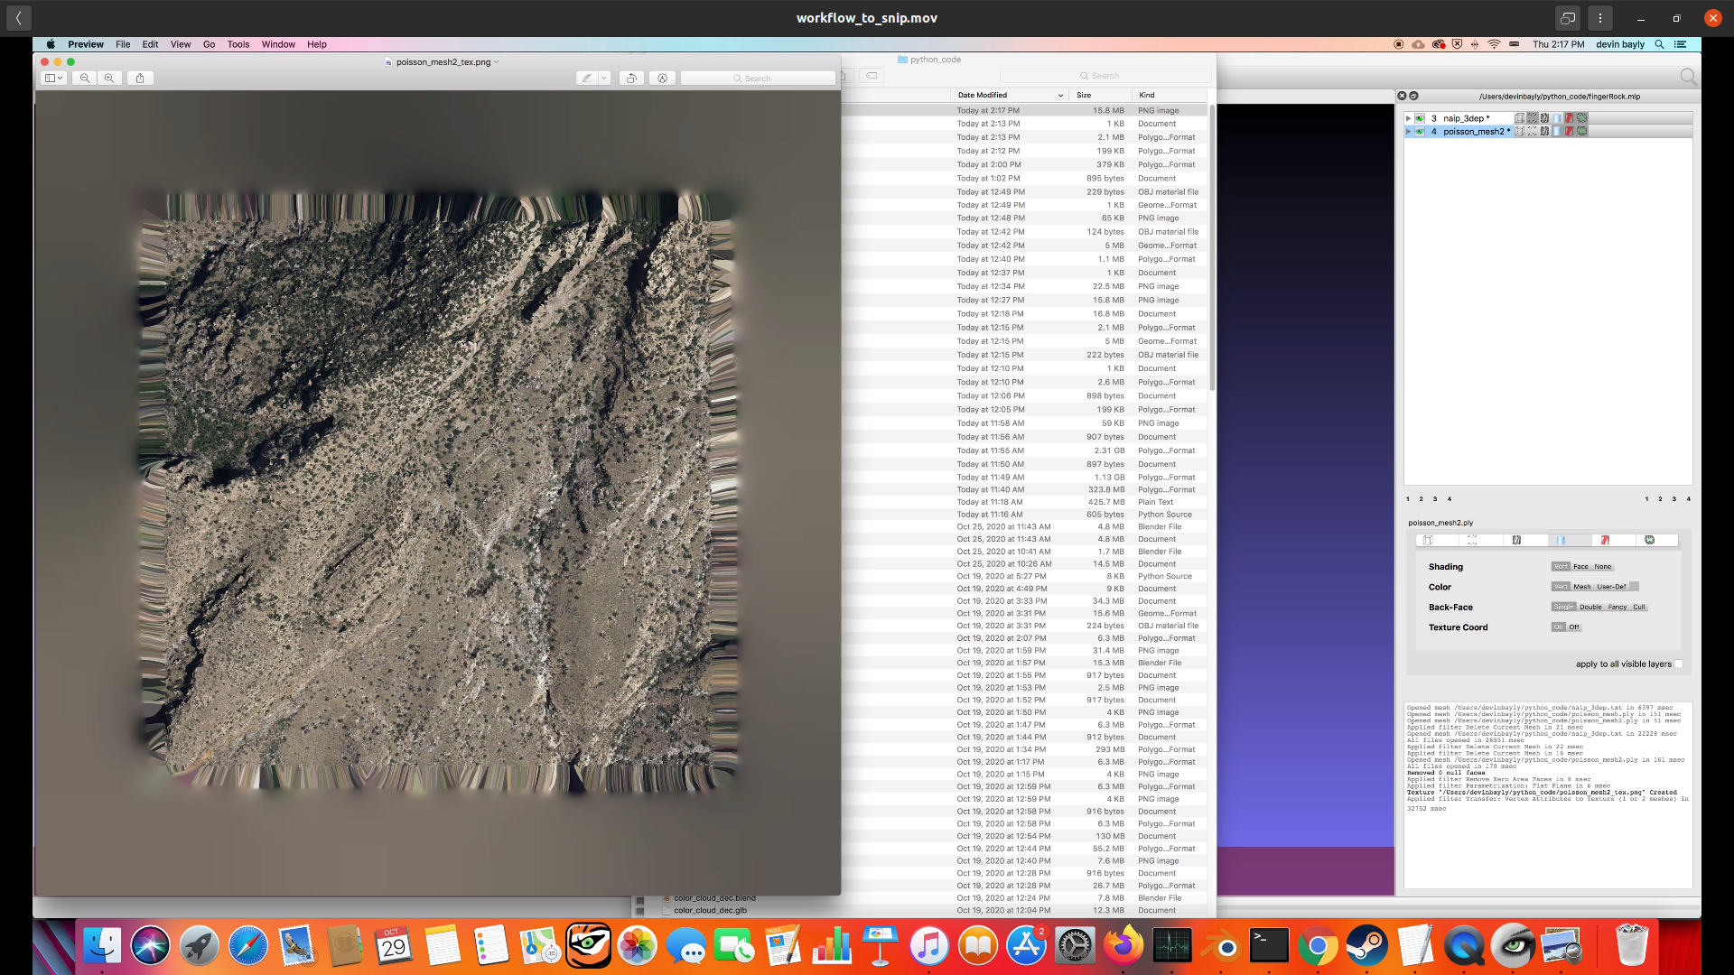The width and height of the screenshot is (1734, 975).
Task: Show the Preview Markup Toolbar
Action: 662,78
